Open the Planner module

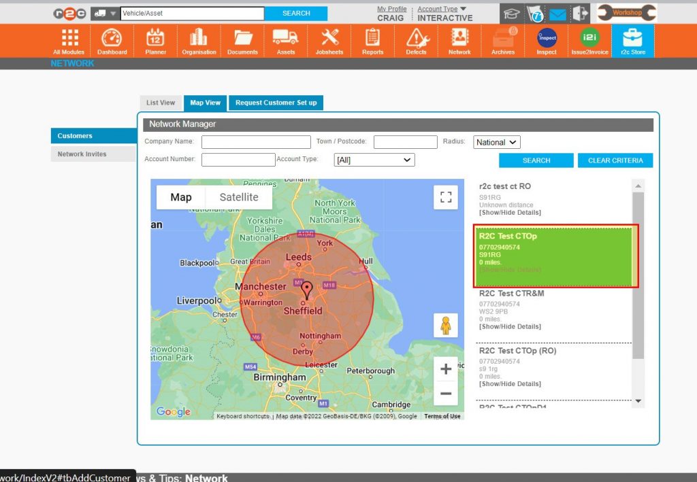click(x=155, y=40)
